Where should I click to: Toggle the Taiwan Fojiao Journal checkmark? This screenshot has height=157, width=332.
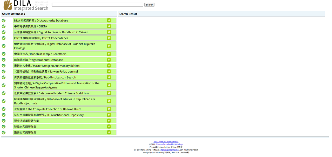[x=4, y=71]
